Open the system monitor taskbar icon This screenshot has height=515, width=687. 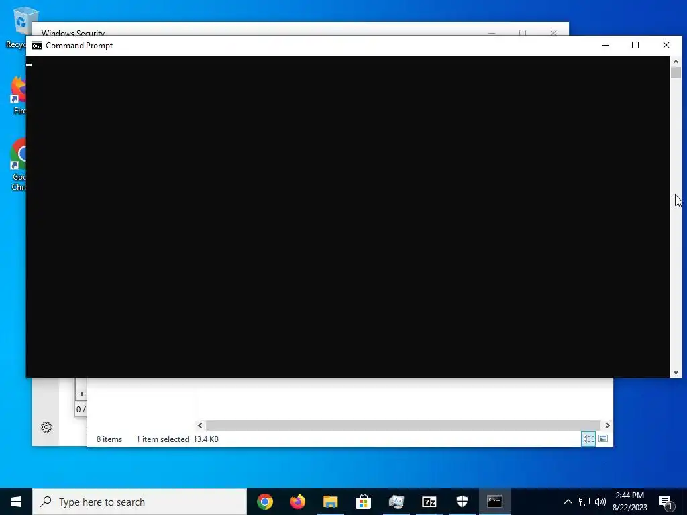(396, 502)
